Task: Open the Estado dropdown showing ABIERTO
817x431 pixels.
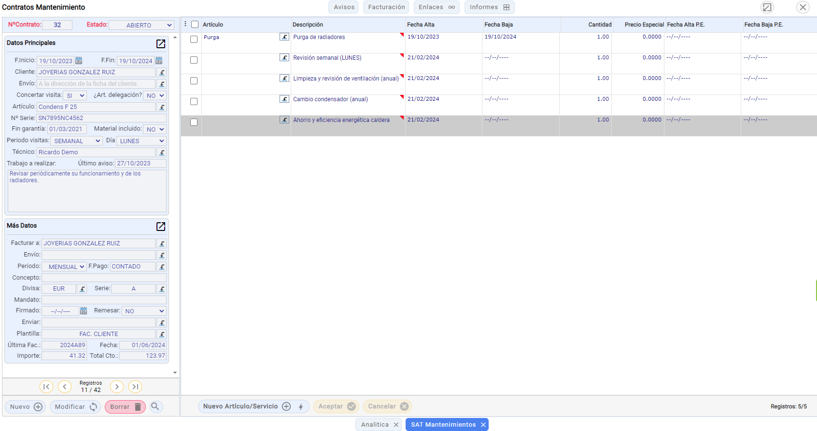Action: coord(141,25)
